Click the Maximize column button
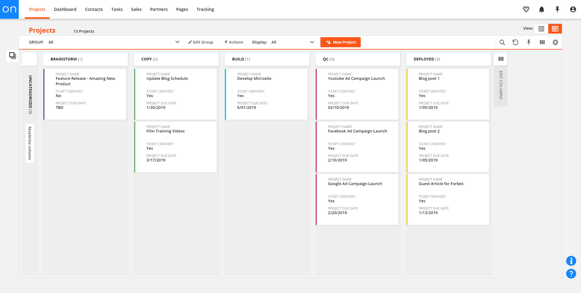The width and height of the screenshot is (581, 293). (30, 143)
